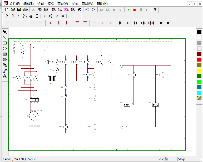Click the printer icon in toolbar

pos(26,9)
